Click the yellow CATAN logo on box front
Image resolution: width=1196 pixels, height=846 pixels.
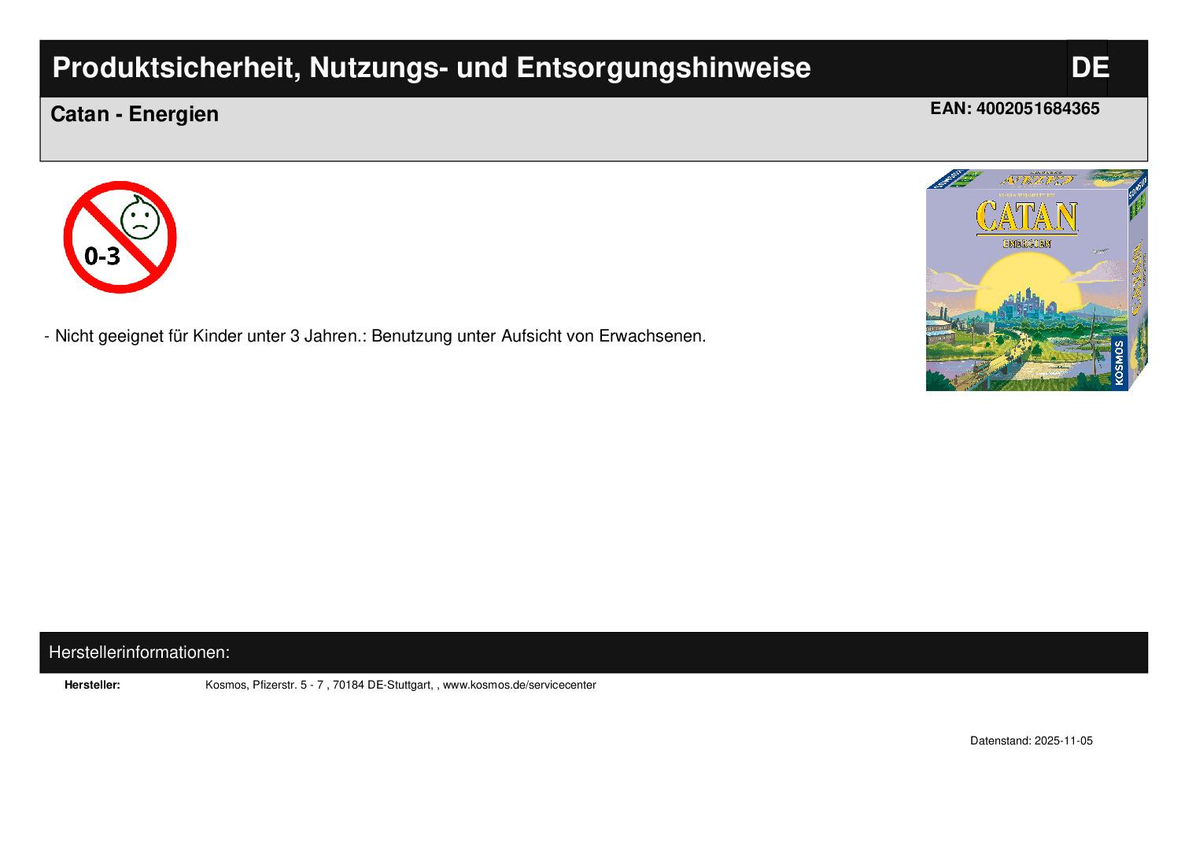[1026, 217]
